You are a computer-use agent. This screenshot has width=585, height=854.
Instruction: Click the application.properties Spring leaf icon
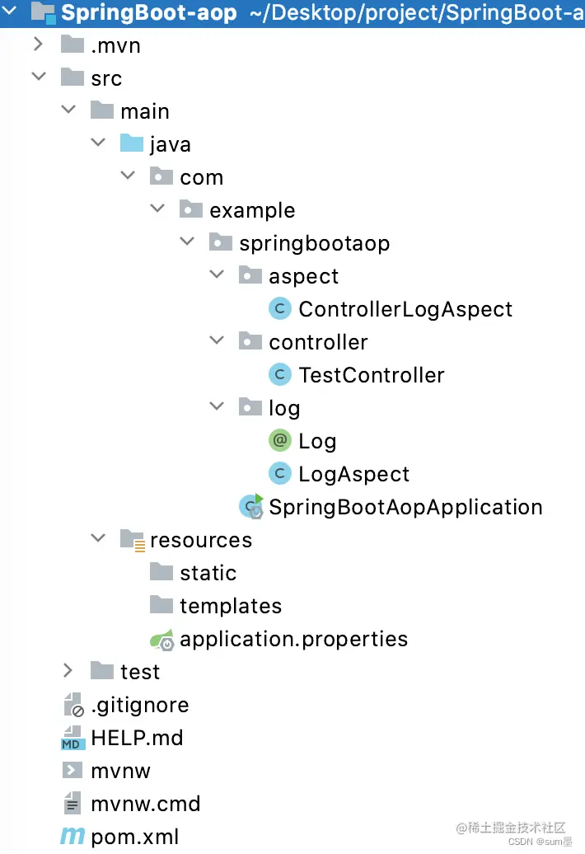pyautogui.click(x=161, y=639)
